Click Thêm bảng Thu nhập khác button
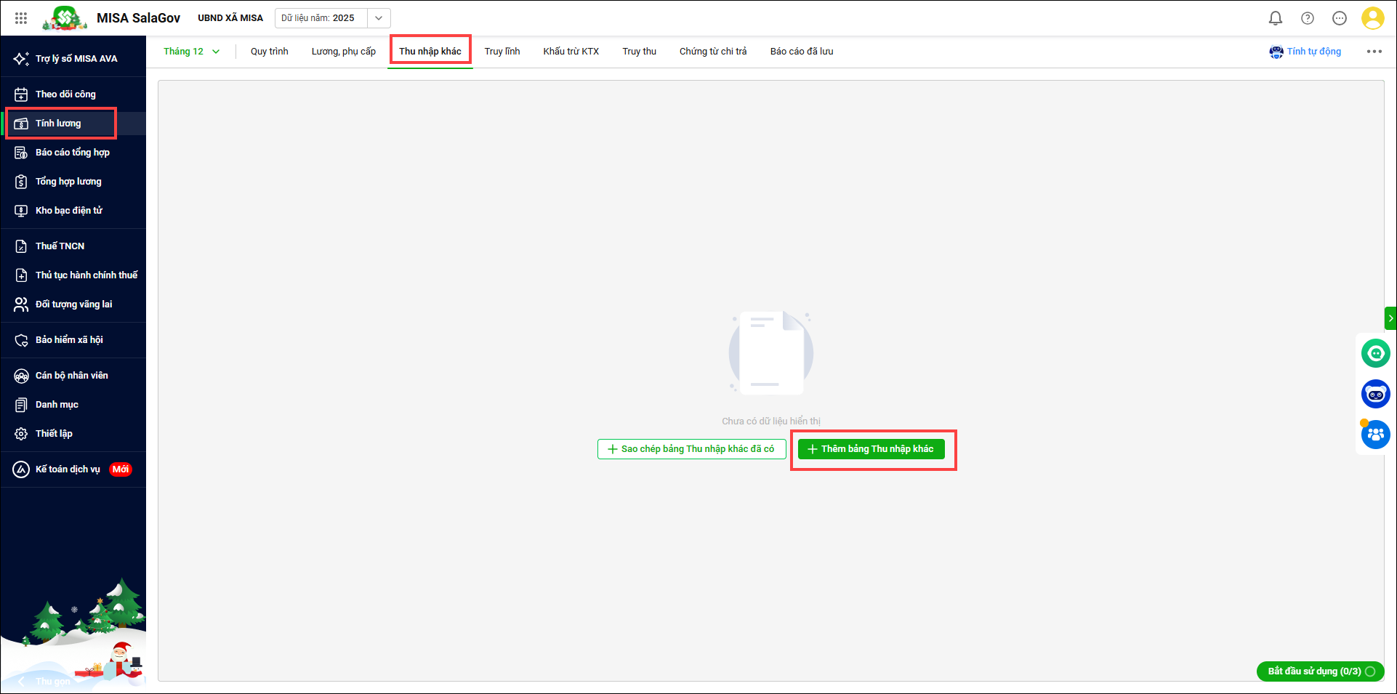1397x694 pixels. 871,449
